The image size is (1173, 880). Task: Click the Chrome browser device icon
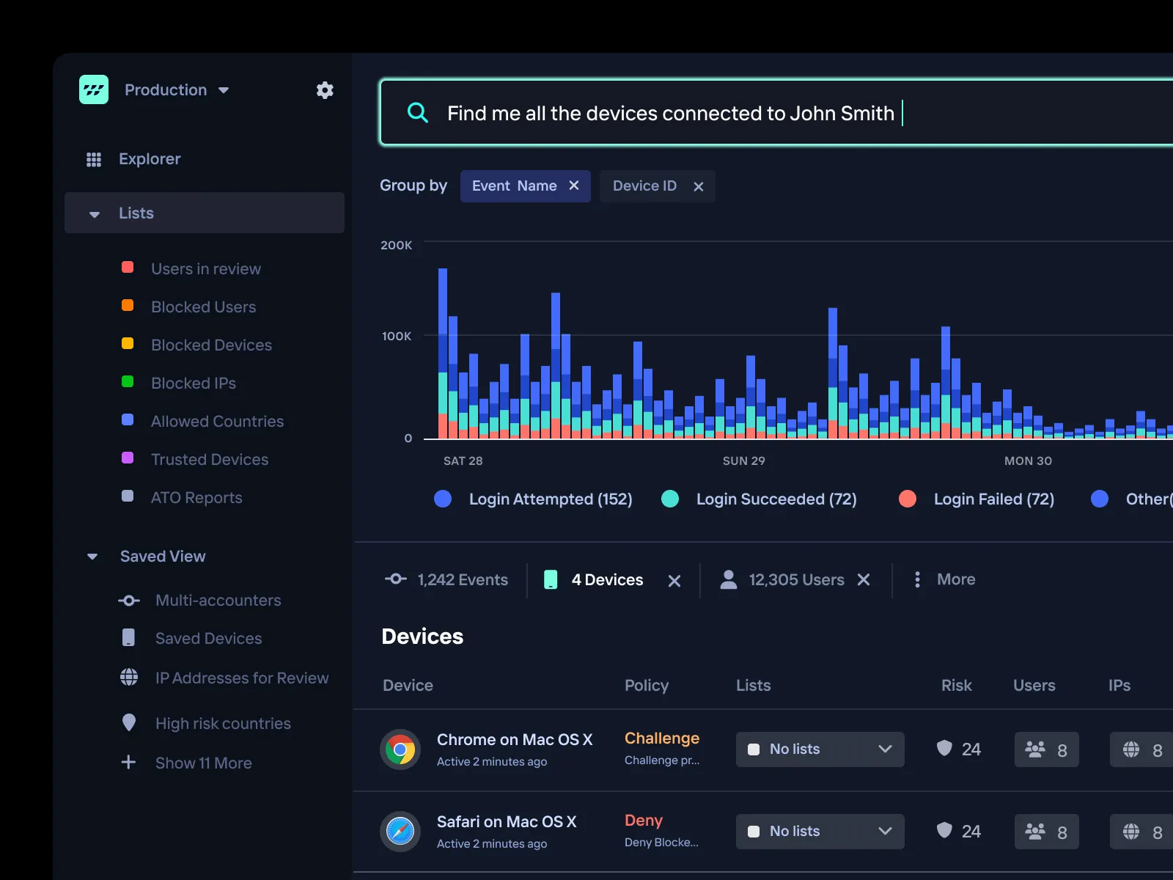(400, 749)
